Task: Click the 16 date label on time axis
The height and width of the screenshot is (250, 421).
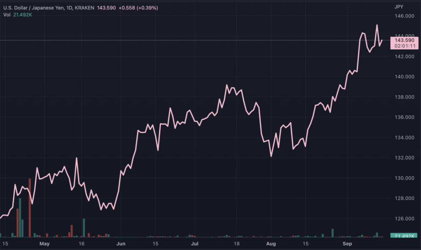Action: point(81,244)
